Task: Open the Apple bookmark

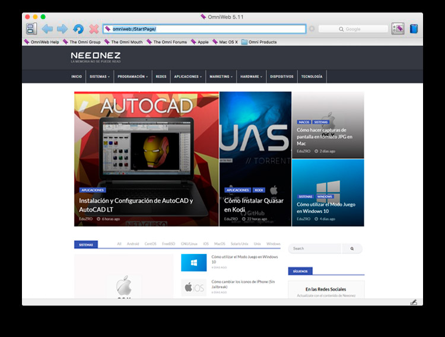Action: tap(200, 42)
